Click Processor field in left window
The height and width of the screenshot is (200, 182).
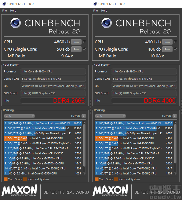(x=53, y=71)
